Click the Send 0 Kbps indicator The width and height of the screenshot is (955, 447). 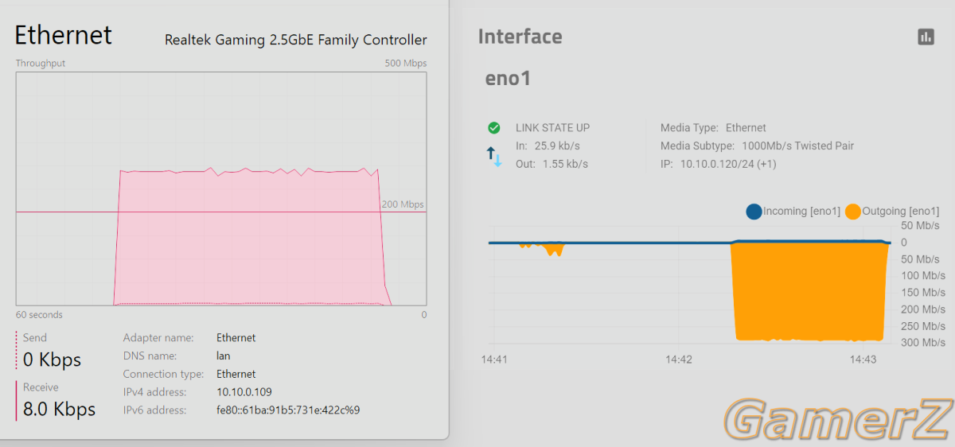pos(52,352)
